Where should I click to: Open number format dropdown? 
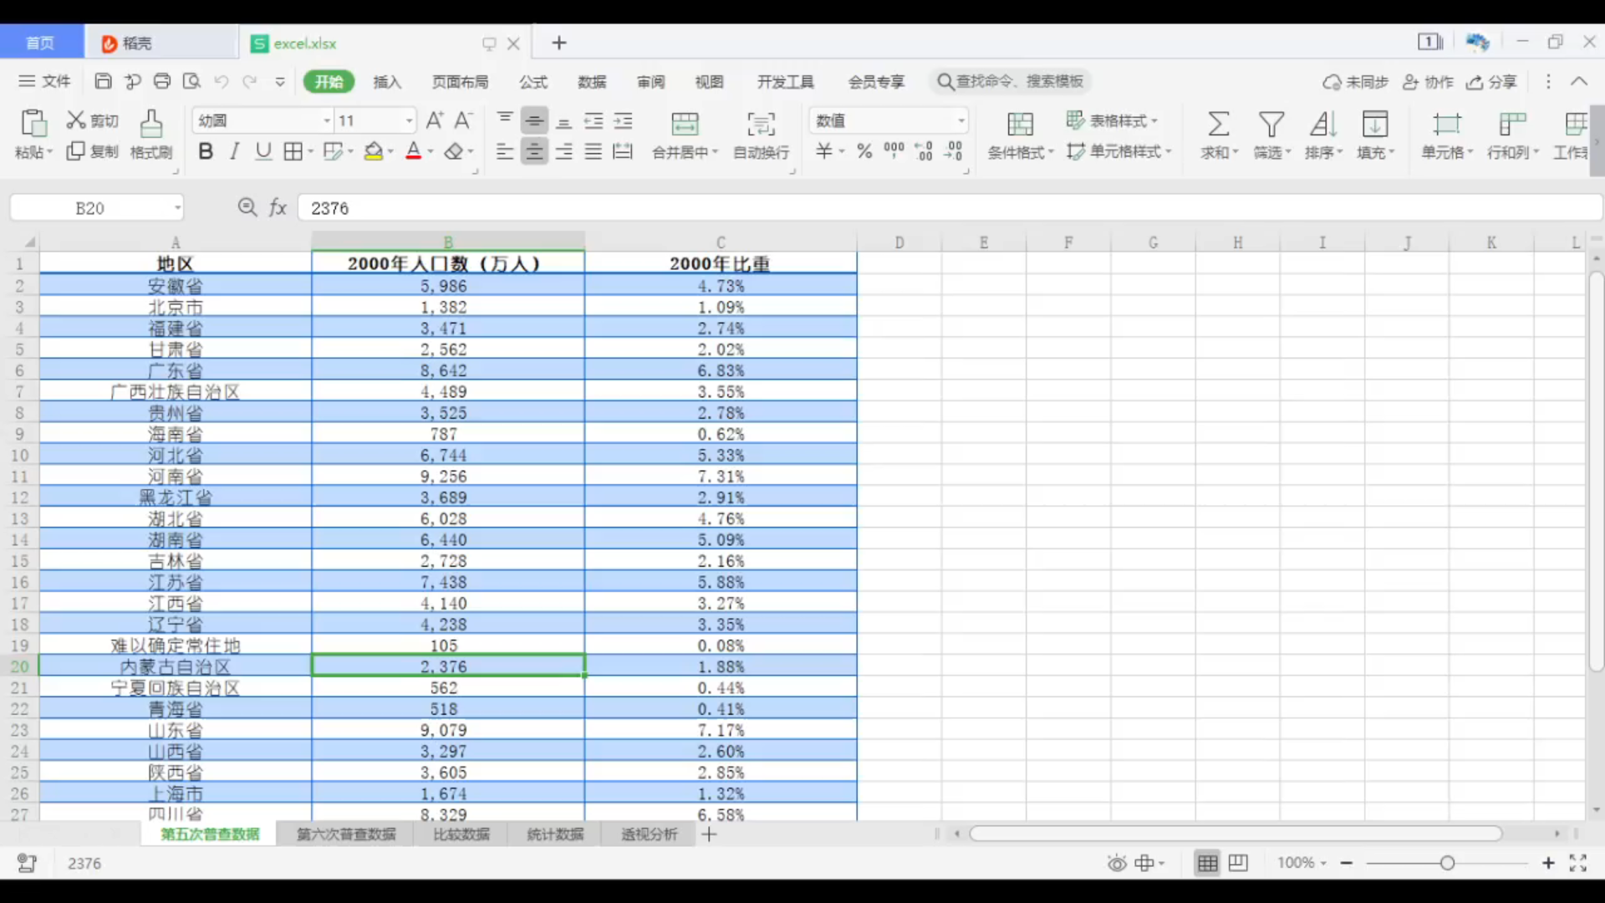click(x=961, y=120)
